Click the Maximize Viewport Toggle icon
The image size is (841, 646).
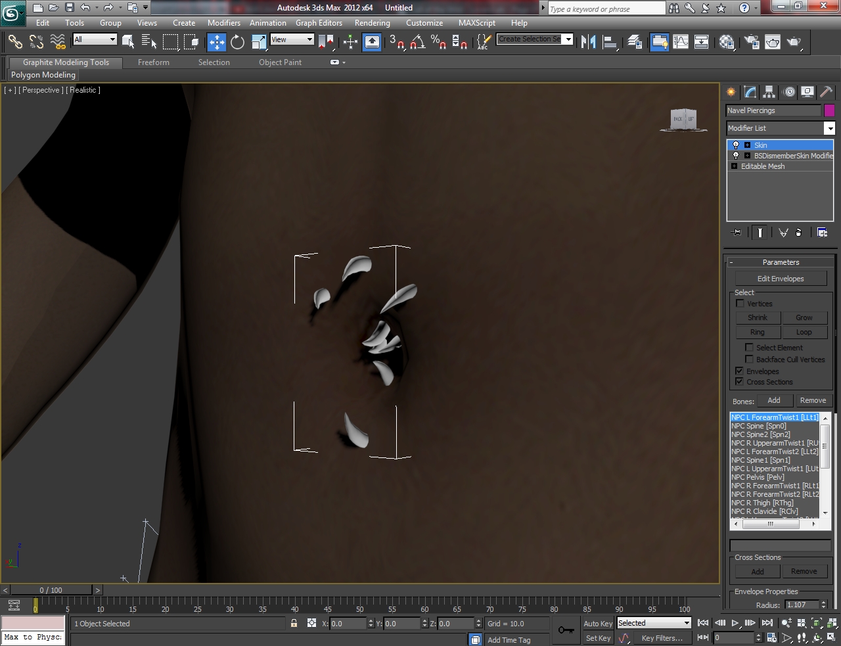[x=832, y=637]
